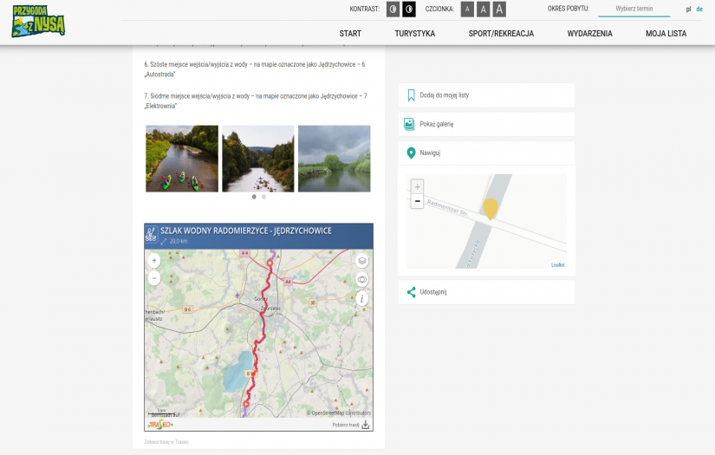The image size is (715, 455).
Task: Open the info icon on trail map
Action: (362, 298)
